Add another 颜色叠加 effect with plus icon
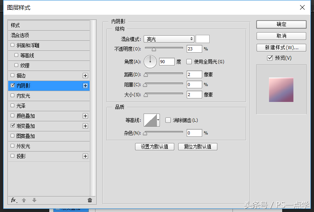This screenshot has width=314, height=212. 85,116
